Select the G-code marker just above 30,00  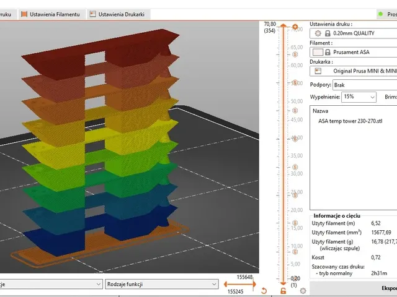tap(295, 167)
